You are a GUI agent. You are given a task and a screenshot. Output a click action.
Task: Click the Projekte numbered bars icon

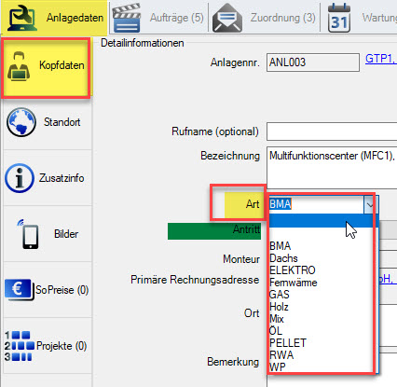click(20, 346)
